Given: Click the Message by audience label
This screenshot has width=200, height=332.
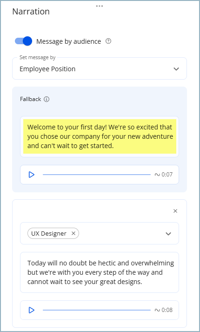Looking at the screenshot, I should 69,41.
